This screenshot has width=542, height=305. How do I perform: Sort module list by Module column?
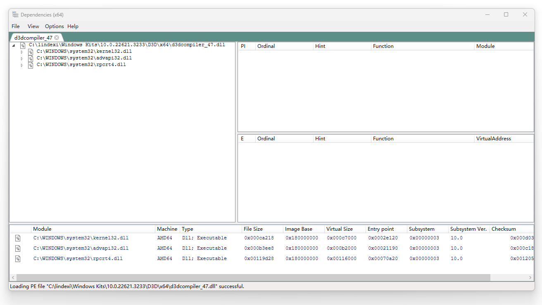93,229
